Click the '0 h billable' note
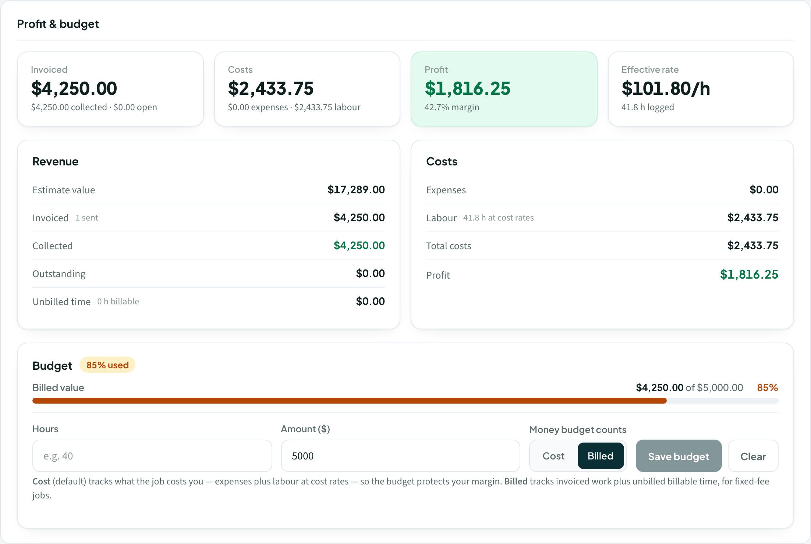Screen dimensions: 811x544 coord(118,301)
